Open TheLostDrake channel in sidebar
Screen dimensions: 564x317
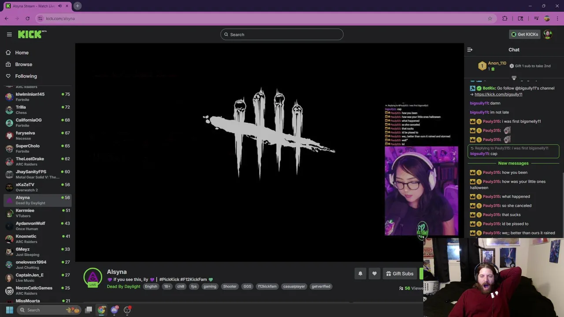tap(37, 161)
